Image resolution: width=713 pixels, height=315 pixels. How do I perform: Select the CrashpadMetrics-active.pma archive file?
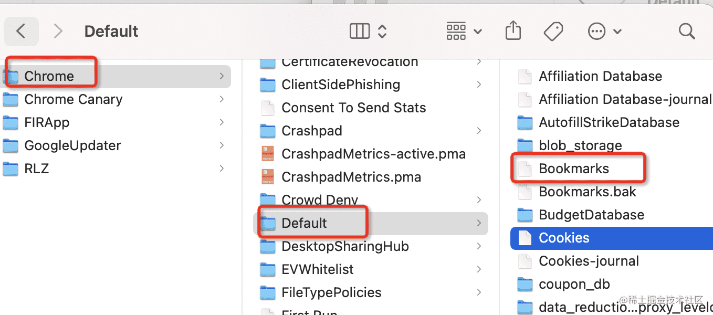(x=373, y=154)
